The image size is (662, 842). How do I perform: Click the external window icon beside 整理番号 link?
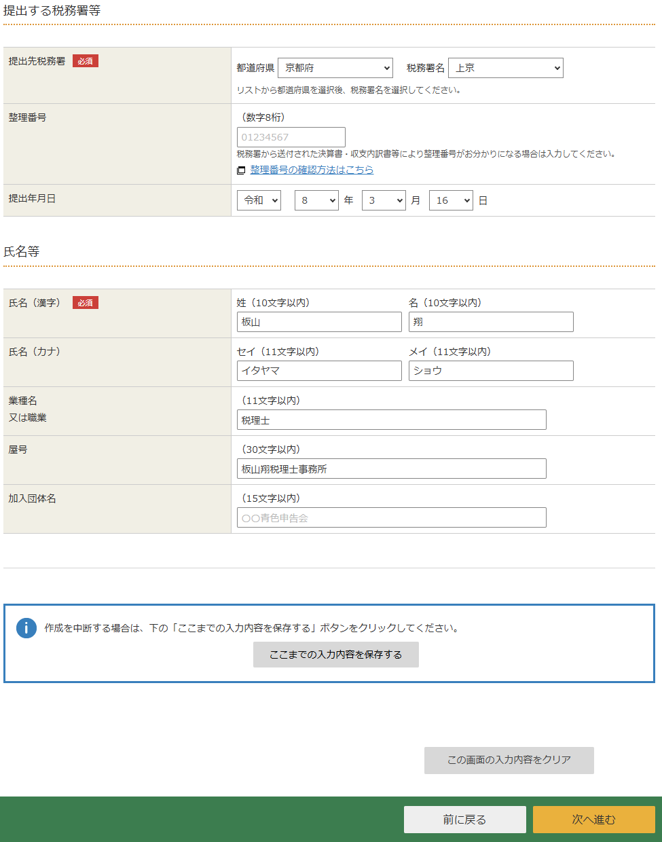(x=241, y=170)
